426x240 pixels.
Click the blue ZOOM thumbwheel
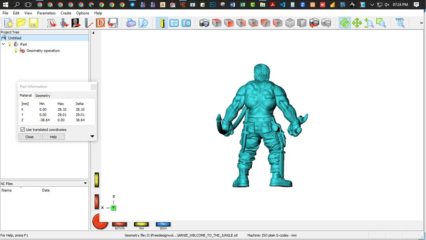163,224
